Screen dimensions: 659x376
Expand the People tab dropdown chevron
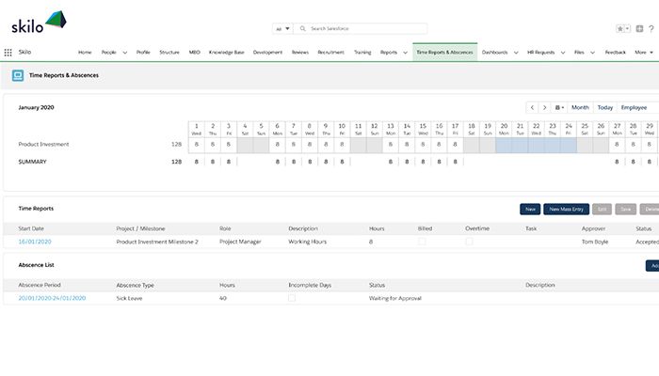125,53
